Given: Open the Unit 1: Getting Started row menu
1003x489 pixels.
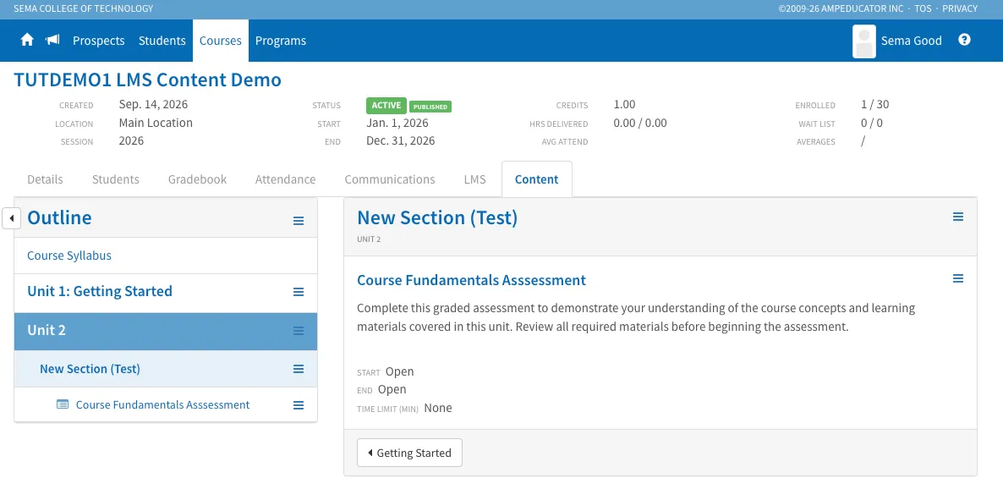Looking at the screenshot, I should (x=298, y=292).
